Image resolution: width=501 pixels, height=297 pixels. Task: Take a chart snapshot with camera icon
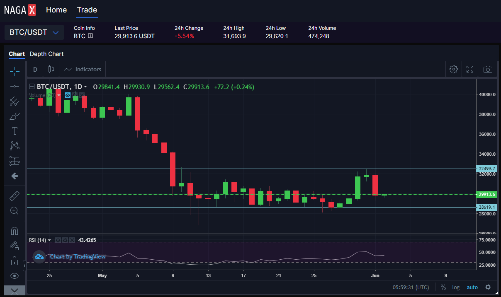[488, 70]
